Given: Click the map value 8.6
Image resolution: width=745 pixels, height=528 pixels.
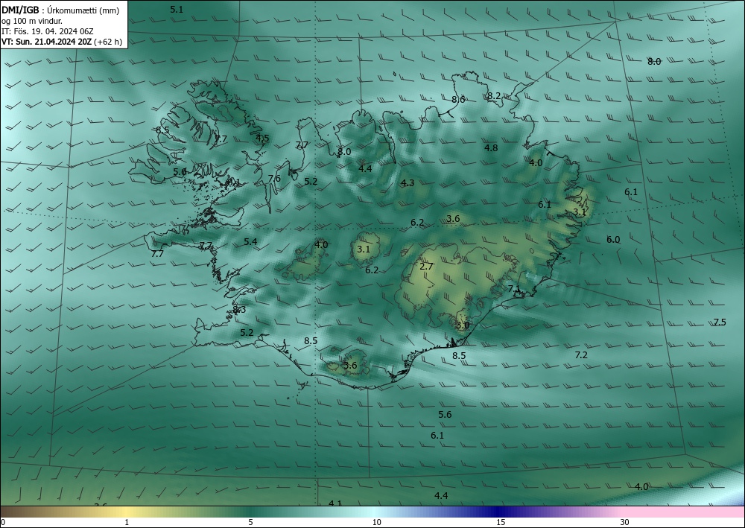Looking at the screenshot, I should tap(458, 100).
